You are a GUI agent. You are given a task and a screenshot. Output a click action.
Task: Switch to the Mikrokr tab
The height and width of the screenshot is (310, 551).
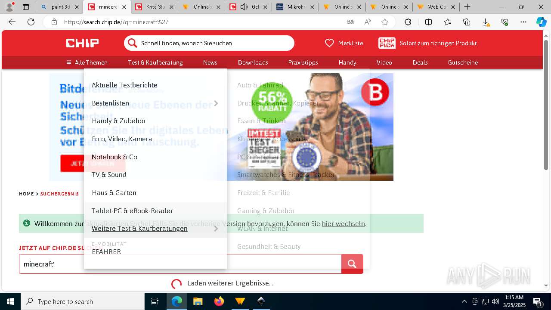click(295, 7)
